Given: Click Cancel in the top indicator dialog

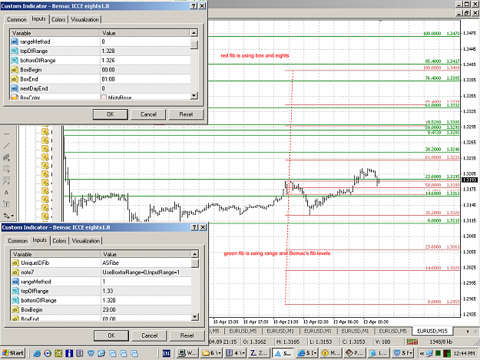Looking at the screenshot, I should pos(148,114).
